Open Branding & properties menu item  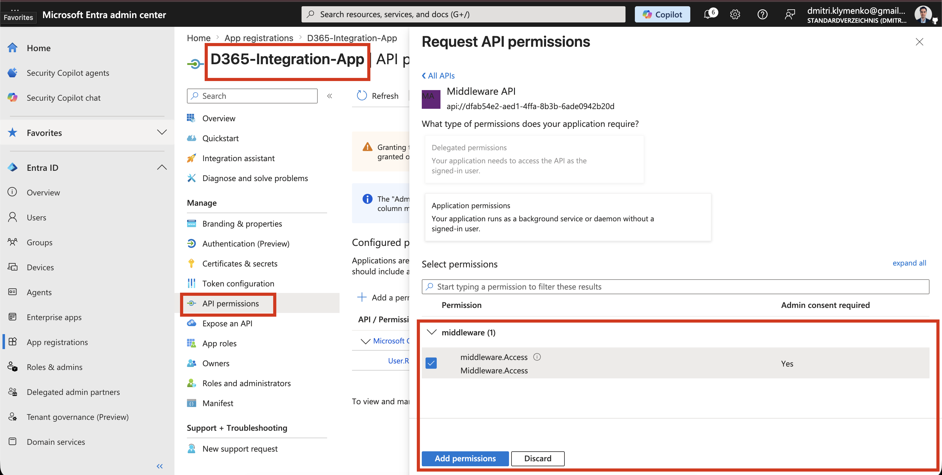[242, 223]
